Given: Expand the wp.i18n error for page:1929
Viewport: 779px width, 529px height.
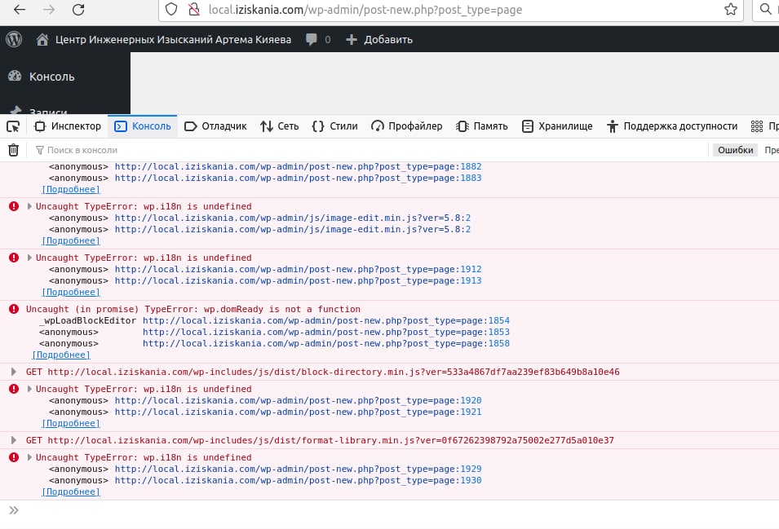Looking at the screenshot, I should point(29,457).
